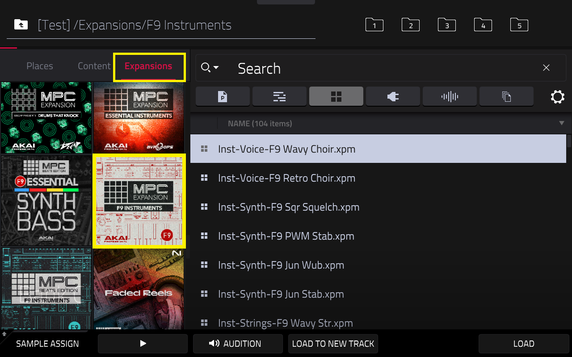
Task: Open the search options magnifier dropdown
Action: tap(210, 68)
